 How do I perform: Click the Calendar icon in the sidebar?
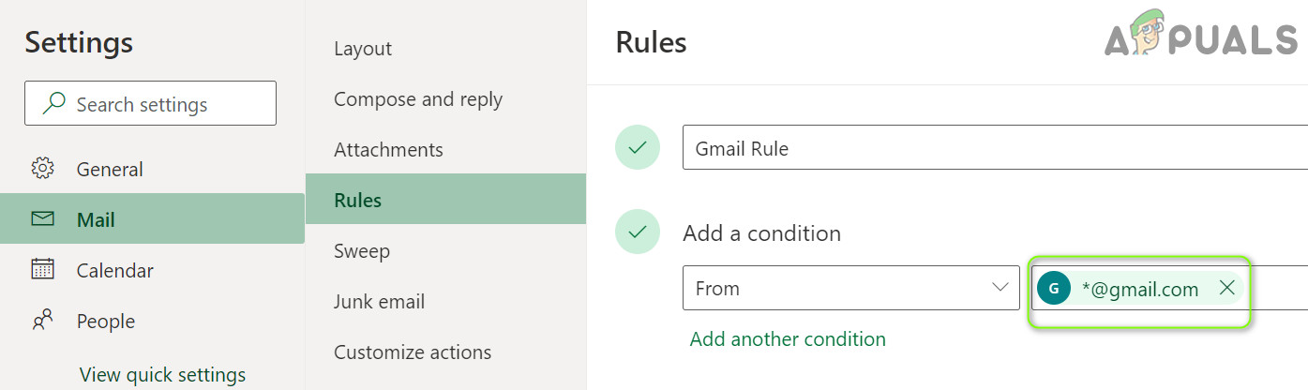42,270
